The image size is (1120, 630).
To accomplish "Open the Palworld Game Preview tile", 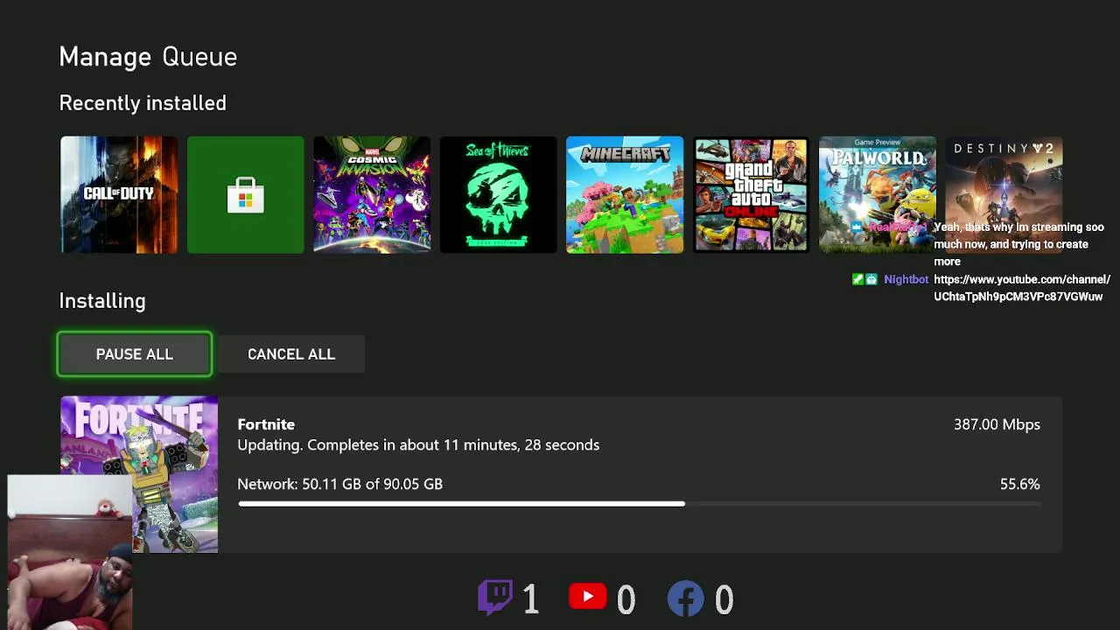I will pyautogui.click(x=878, y=194).
